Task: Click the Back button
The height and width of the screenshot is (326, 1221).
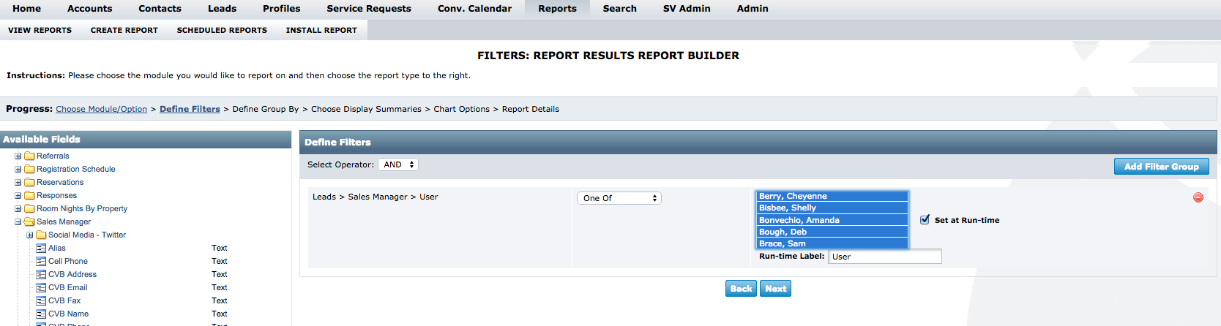Action: pyautogui.click(x=742, y=289)
